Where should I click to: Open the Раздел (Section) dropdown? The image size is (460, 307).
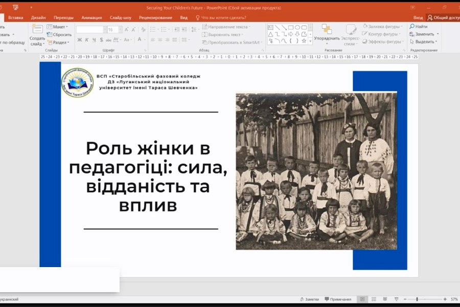tap(59, 42)
